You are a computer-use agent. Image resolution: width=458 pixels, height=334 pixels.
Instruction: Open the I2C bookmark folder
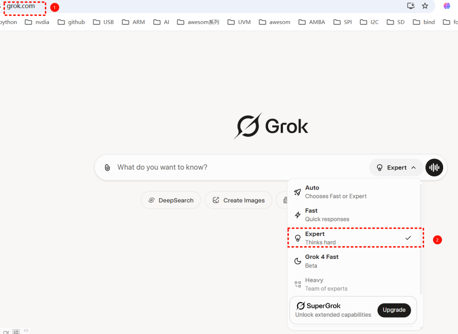369,22
